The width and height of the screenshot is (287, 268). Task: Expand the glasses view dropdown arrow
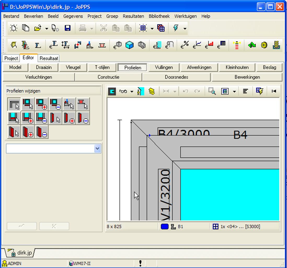pyautogui.click(x=132, y=91)
